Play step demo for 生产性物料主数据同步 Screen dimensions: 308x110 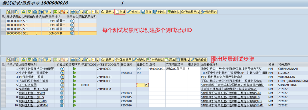click(x=74, y=73)
